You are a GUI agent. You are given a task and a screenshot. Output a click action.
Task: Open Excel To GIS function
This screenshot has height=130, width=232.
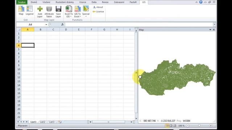point(69,12)
